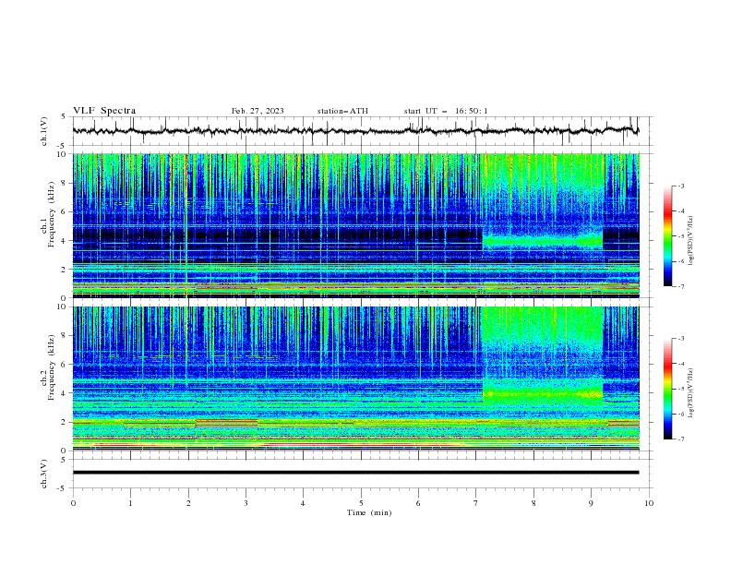Click the time axis tick label "10"
Viewport: 731px width, 565px height.
[x=649, y=503]
